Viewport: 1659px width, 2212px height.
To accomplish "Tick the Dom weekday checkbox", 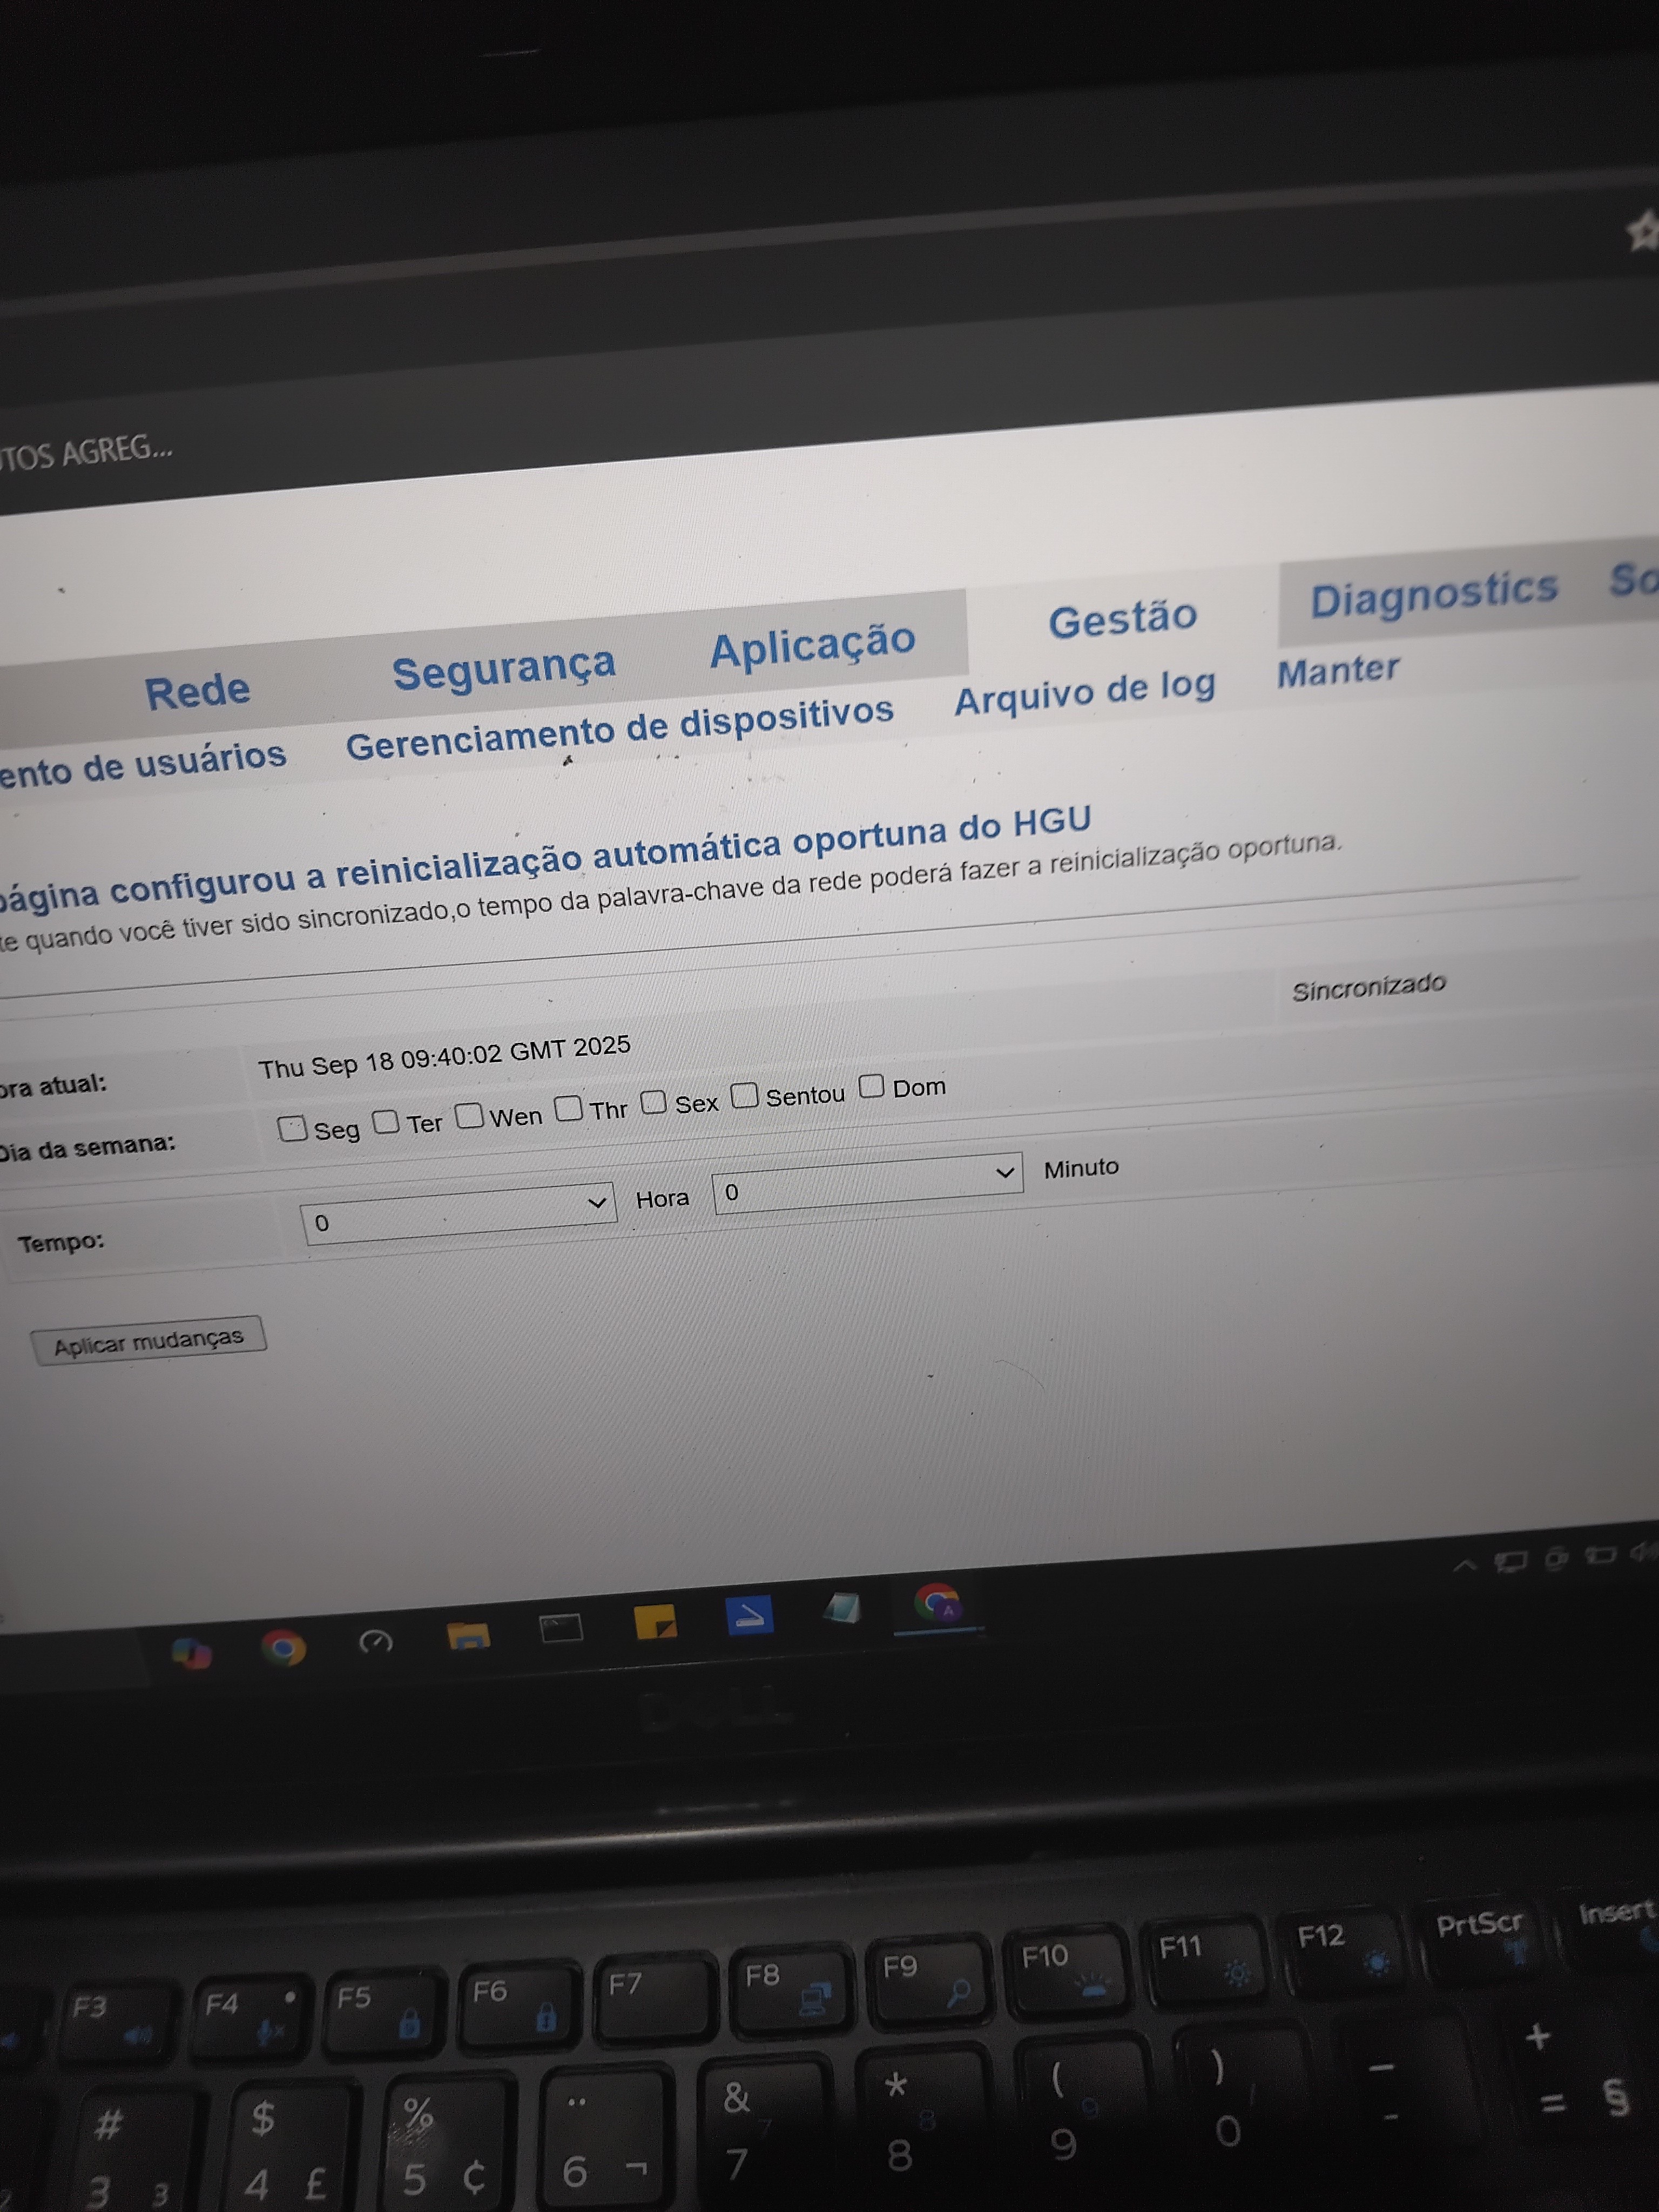I will coord(872,1085).
